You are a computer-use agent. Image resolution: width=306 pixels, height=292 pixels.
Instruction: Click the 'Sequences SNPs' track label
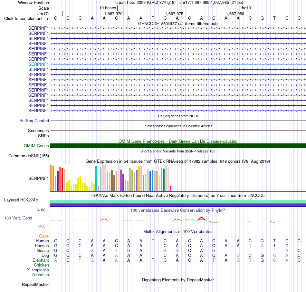coord(38,133)
